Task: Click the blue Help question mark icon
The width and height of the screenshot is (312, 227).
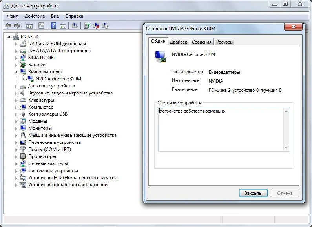Action: [x=53, y=25]
